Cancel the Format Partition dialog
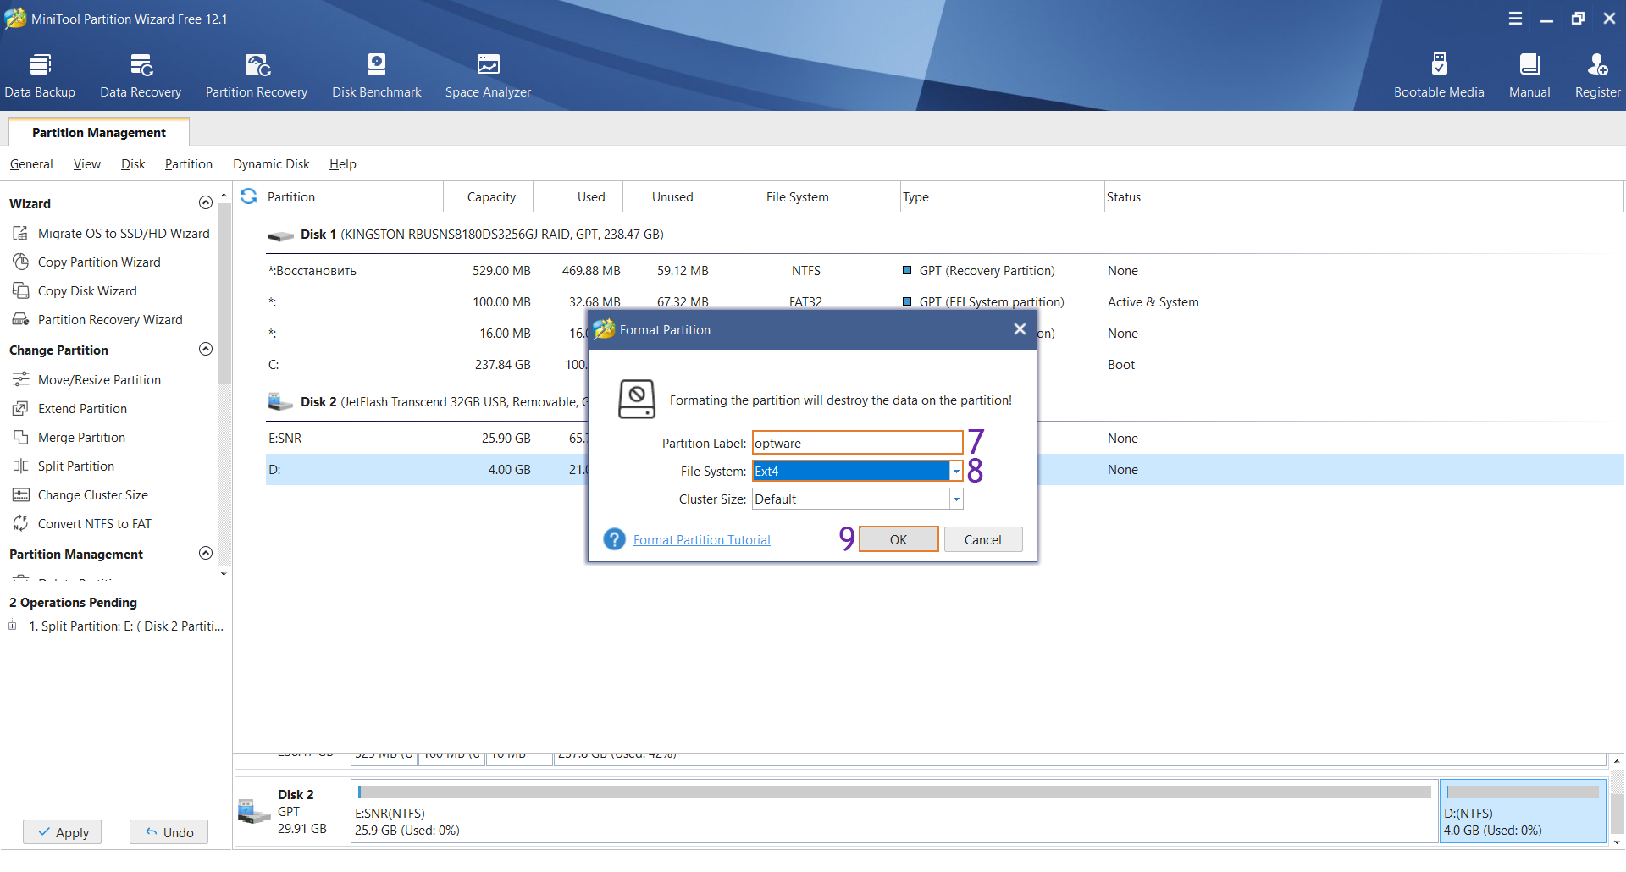The height and width of the screenshot is (872, 1626). click(982, 539)
